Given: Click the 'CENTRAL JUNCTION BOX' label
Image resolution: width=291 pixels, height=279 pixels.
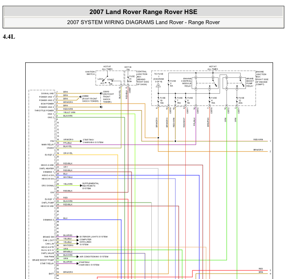Looking at the screenshot, I should pos(143,78).
